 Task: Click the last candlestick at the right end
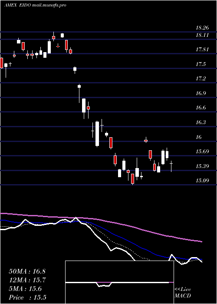coord(171,166)
